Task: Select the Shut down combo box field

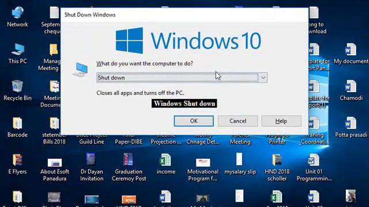Action: coord(182,78)
